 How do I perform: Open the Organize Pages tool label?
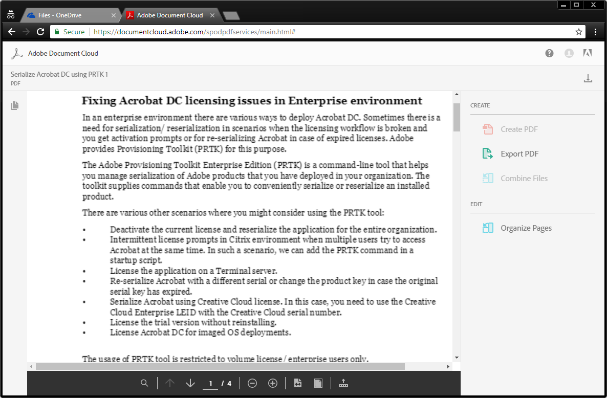(x=526, y=228)
